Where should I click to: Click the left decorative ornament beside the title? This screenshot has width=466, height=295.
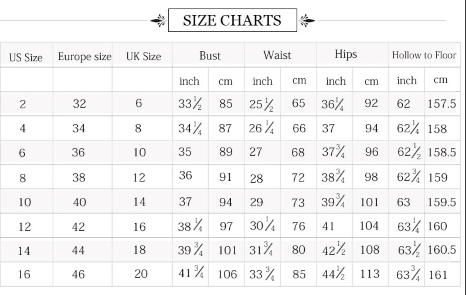point(159,21)
